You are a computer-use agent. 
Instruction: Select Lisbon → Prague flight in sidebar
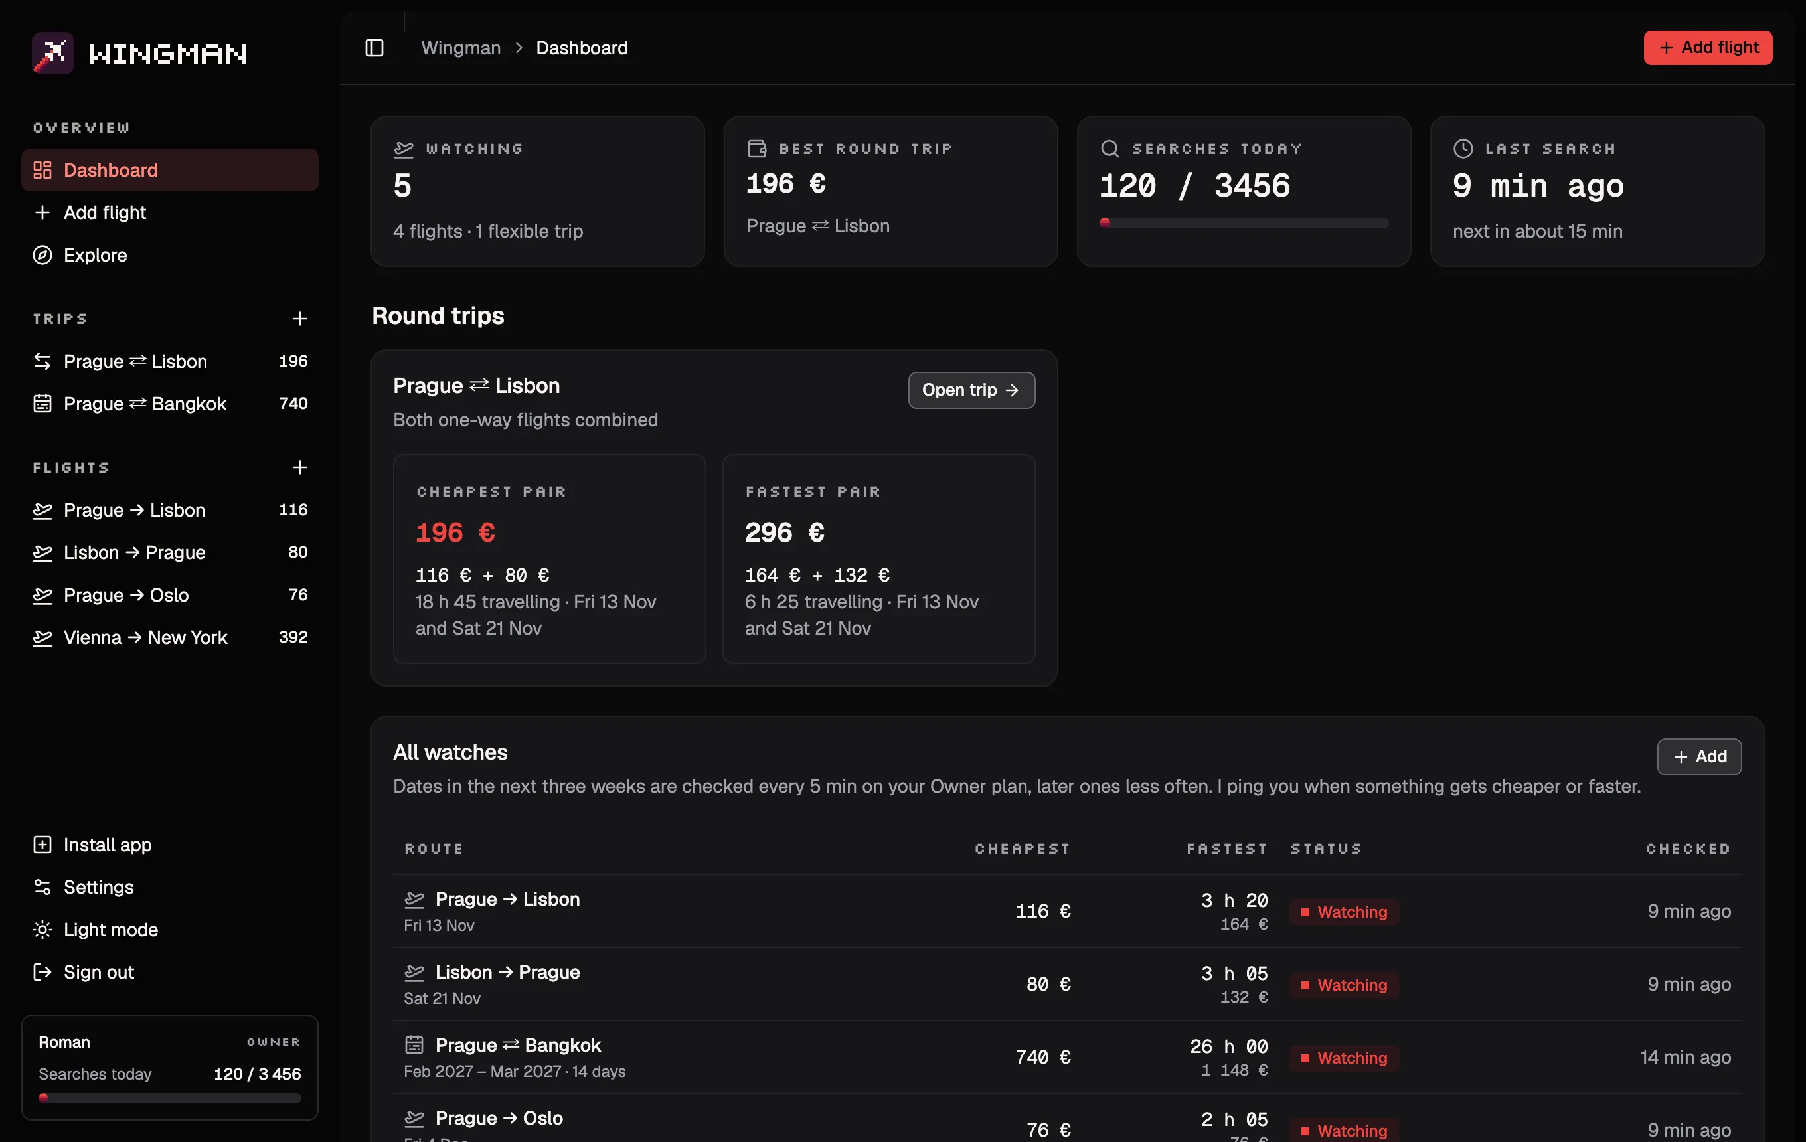pos(170,552)
